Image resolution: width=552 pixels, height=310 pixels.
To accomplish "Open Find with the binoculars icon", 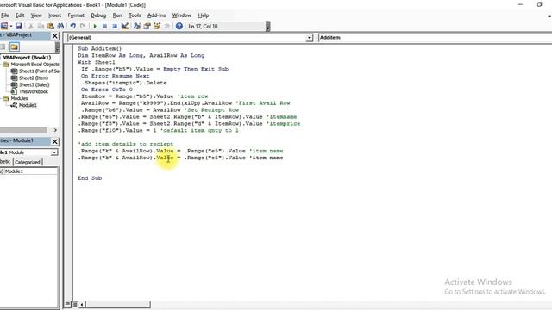I will 60,26.
